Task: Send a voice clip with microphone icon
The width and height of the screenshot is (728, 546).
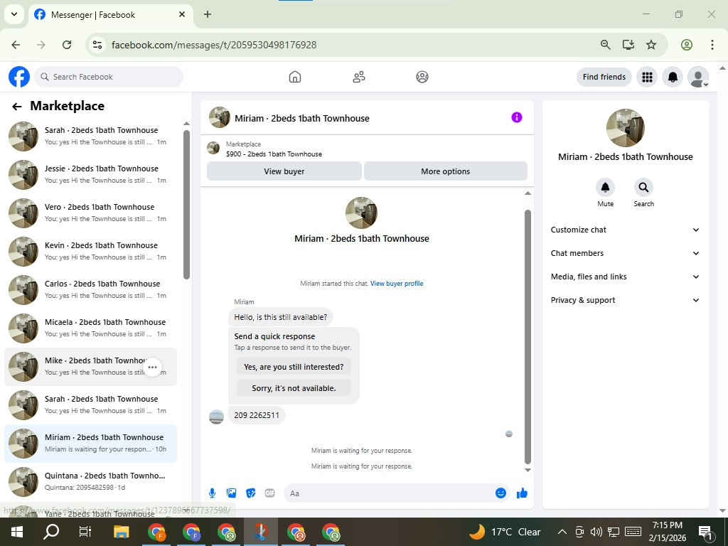Action: point(212,493)
